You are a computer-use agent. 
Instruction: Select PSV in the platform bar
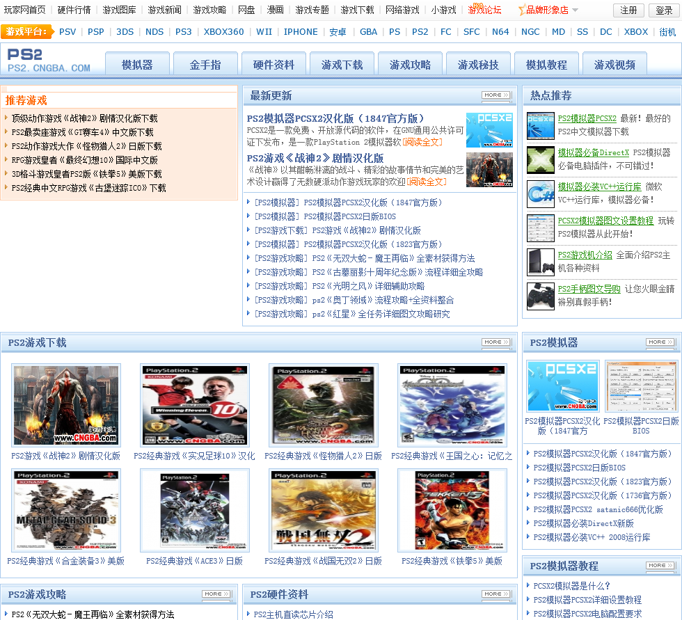tap(68, 32)
